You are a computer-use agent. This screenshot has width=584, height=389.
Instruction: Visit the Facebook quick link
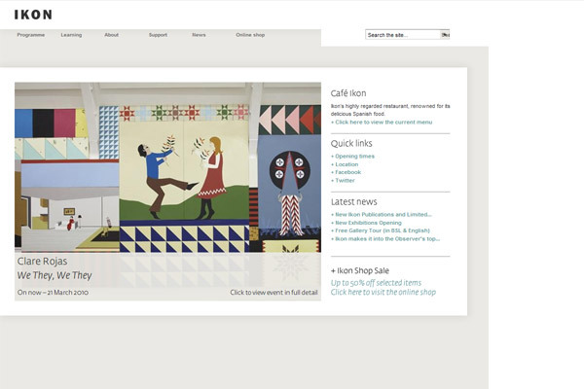pos(346,172)
